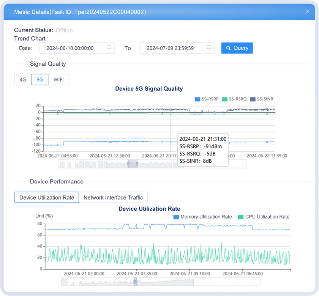Click the start date input field

[x=70, y=48]
